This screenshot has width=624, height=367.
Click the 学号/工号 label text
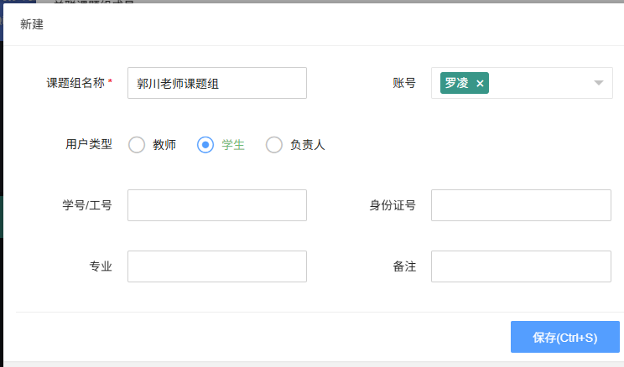tap(87, 205)
